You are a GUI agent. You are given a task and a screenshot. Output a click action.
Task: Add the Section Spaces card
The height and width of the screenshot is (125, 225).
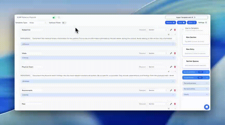click(196, 63)
